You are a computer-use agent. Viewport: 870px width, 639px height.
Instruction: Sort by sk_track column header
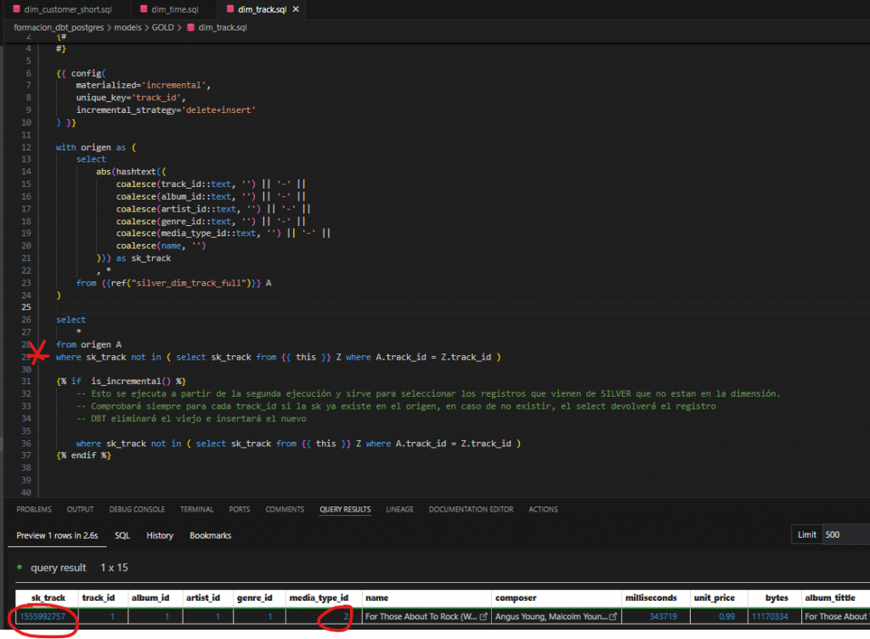pos(48,598)
